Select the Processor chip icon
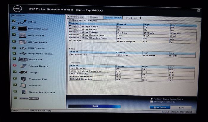The height and width of the screenshot is (122, 208). pos(23,85)
